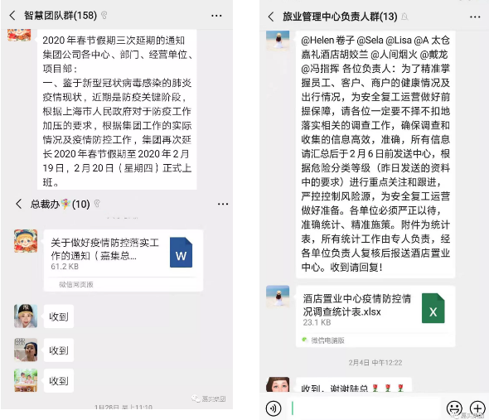
Task: Go back from the 智慧团队群 chat
Action: coord(12,15)
